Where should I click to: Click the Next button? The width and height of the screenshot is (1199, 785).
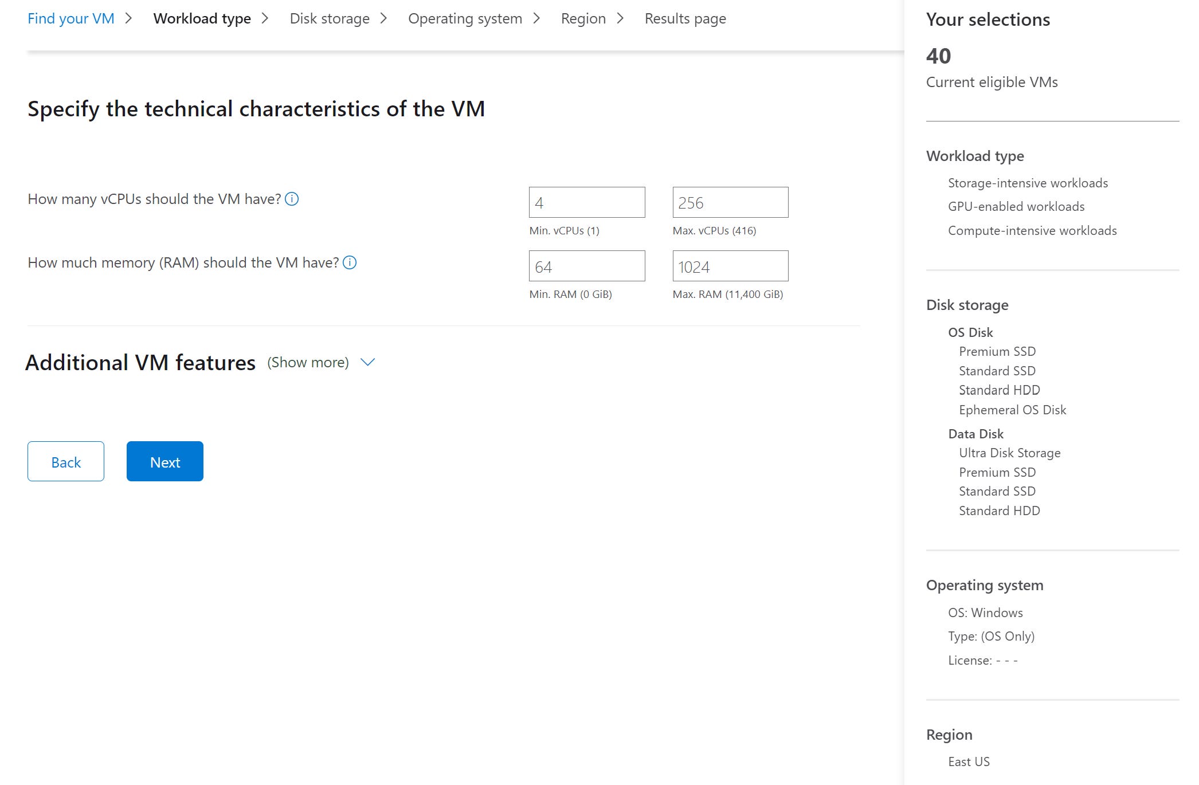(164, 461)
